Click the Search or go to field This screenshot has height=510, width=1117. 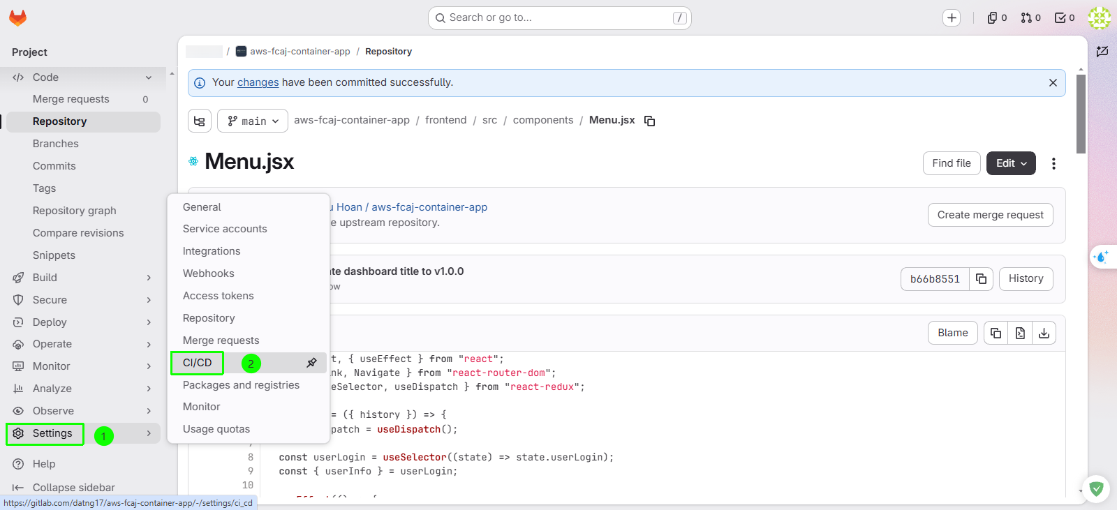click(x=559, y=18)
